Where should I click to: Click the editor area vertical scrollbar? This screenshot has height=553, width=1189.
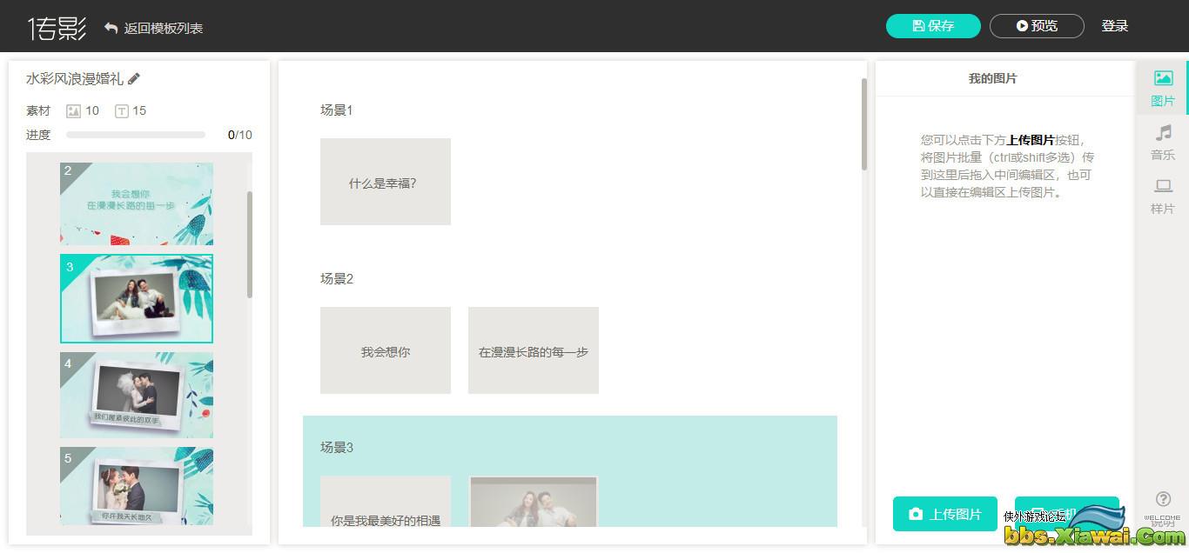(864, 124)
